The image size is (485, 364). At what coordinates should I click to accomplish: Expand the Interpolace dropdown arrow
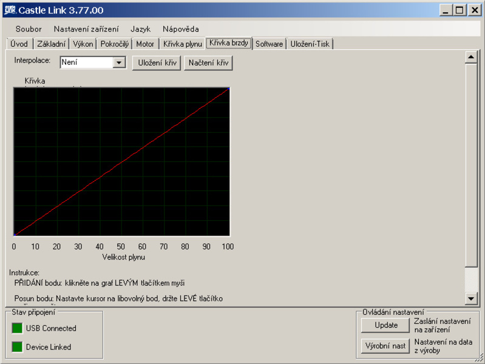(119, 62)
